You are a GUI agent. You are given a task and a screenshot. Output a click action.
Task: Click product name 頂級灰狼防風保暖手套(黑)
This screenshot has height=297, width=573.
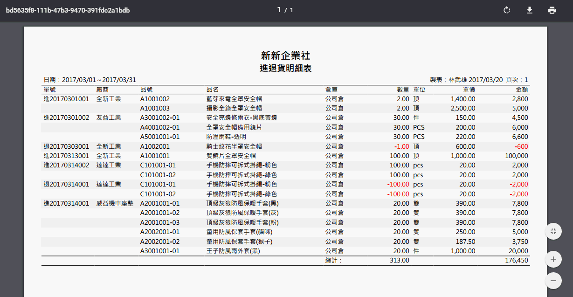[x=243, y=203]
